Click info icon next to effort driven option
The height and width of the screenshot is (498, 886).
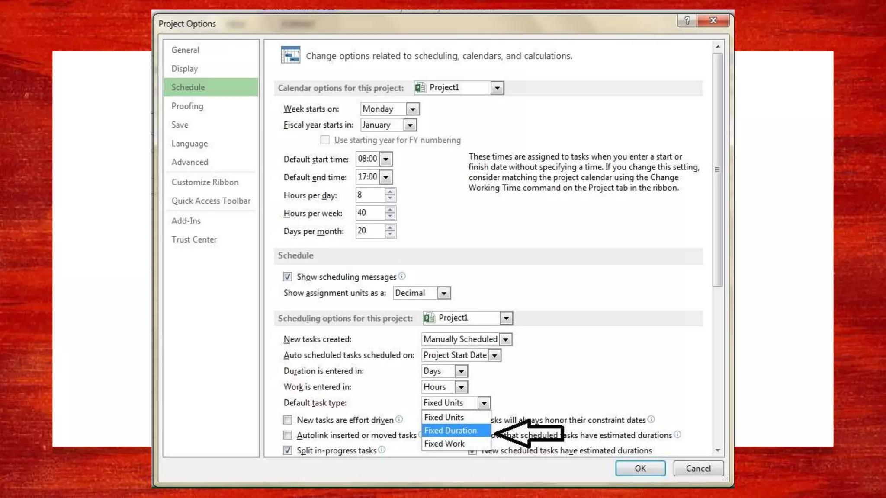coord(399,419)
